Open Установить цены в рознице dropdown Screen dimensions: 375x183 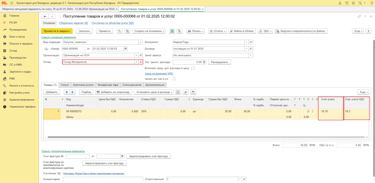point(153,92)
